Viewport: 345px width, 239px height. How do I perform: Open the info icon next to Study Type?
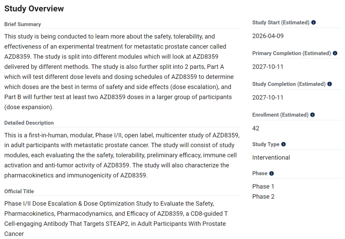click(283, 144)
